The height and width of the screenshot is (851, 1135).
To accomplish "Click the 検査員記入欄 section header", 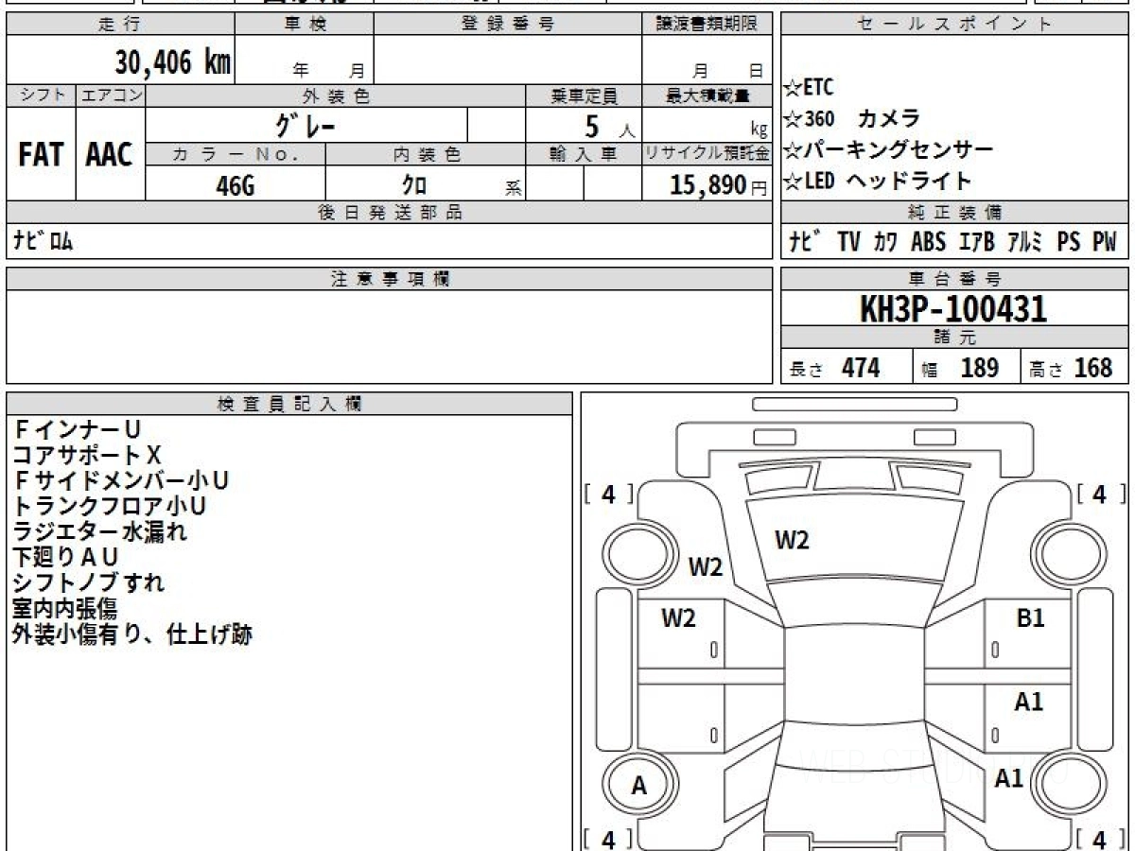I will tap(289, 404).
